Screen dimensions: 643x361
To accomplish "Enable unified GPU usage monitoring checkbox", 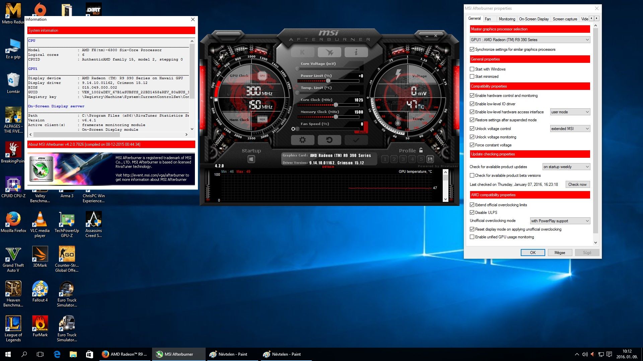I will coord(472,237).
